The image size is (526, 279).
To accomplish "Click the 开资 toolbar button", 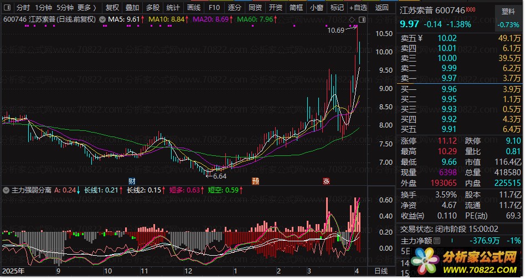I will tap(275, 7).
